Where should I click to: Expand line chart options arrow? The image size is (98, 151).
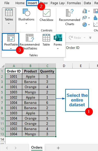coord(89,18)
